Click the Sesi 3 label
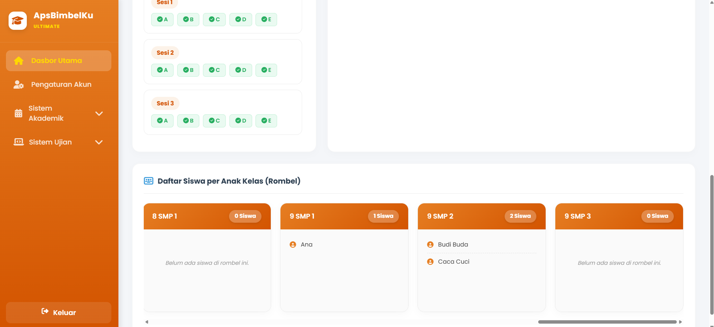 (165, 103)
